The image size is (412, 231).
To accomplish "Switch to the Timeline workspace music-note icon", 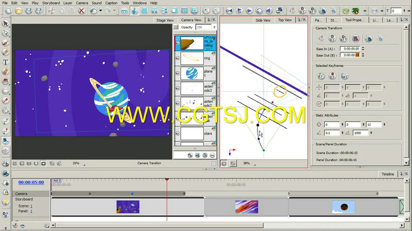I will [x=134, y=11].
